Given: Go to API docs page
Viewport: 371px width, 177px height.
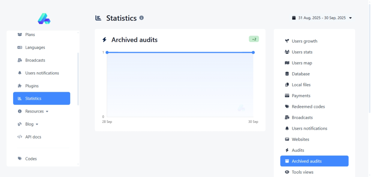Looking at the screenshot, I should (x=33, y=137).
